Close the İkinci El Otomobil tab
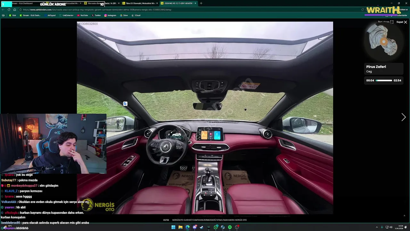The height and width of the screenshot is (231, 410). (x=157, y=3)
